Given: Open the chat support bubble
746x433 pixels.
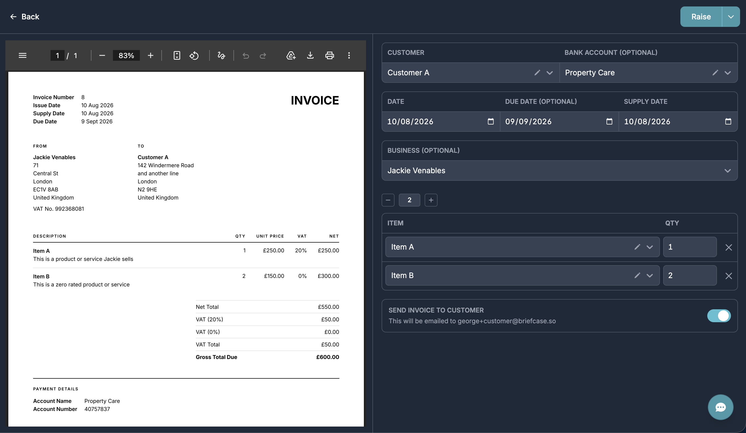Looking at the screenshot, I should [x=720, y=407].
